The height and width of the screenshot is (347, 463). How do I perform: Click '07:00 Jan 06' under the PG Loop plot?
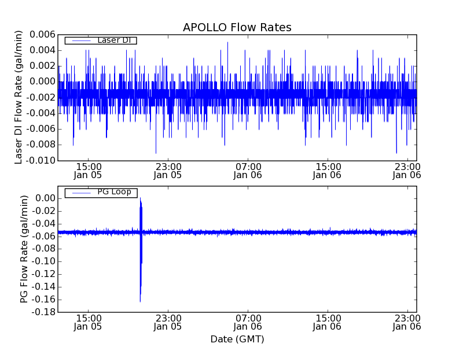(248, 323)
